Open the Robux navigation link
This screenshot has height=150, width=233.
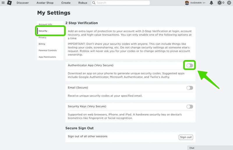coord(83,3)
